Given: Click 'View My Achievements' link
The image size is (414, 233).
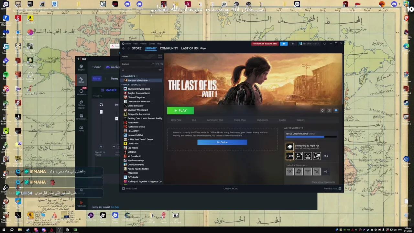Looking at the screenshot, I should [323, 182].
